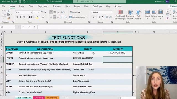Toggle Bold formatting

(x=17, y=17)
